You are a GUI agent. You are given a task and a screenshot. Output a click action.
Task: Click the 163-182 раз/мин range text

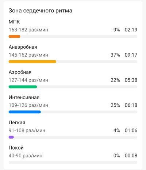click(x=28, y=30)
